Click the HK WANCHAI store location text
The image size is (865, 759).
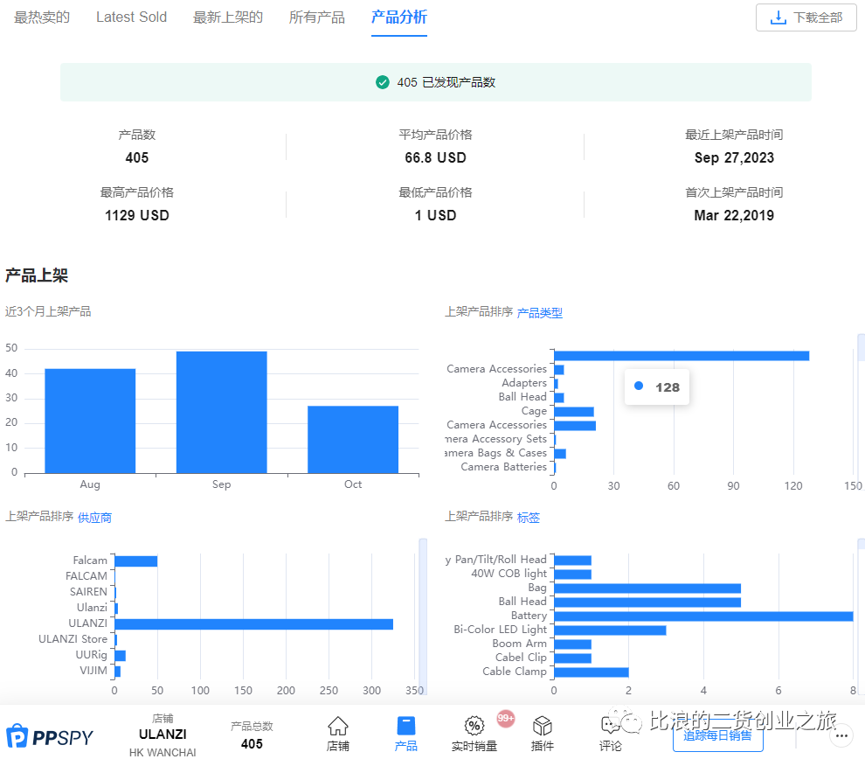pos(163,753)
